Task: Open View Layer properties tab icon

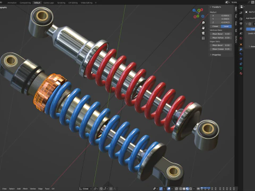Action: [x=241, y=29]
